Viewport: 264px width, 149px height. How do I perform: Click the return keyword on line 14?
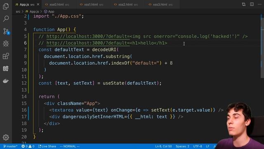pyautogui.click(x=47, y=96)
